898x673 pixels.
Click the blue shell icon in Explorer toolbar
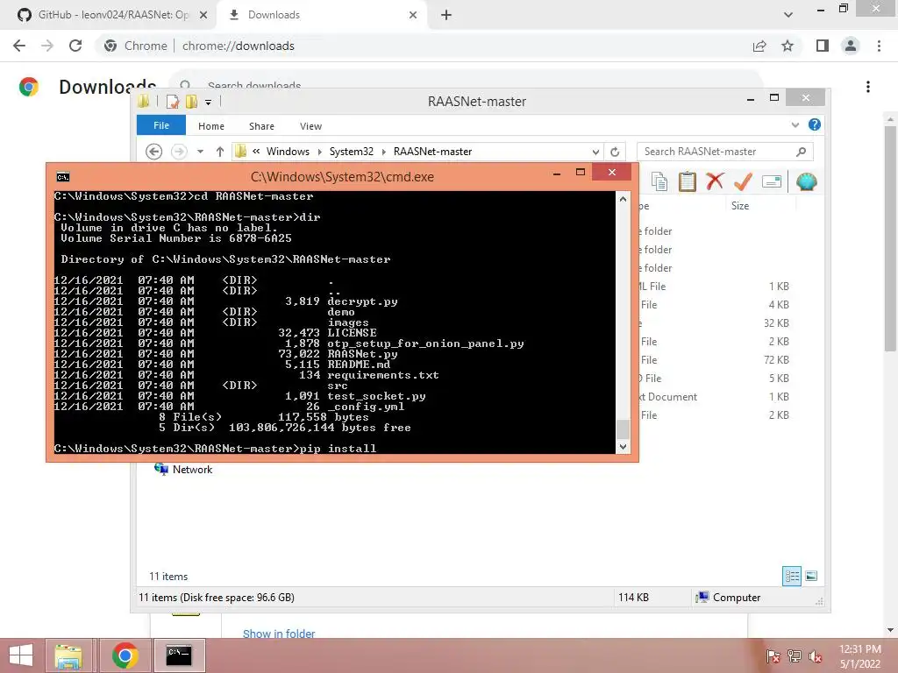[x=807, y=182]
